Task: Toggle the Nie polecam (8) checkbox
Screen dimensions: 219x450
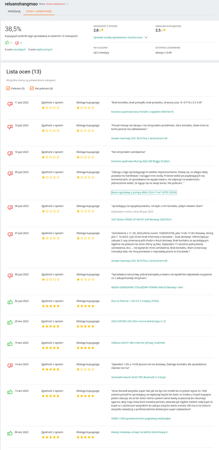Action: tap(32, 88)
